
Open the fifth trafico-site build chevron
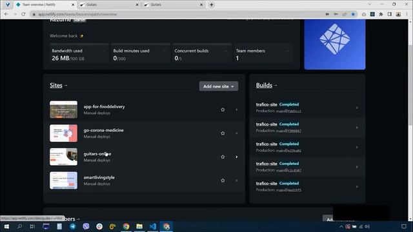pyautogui.click(x=357, y=187)
